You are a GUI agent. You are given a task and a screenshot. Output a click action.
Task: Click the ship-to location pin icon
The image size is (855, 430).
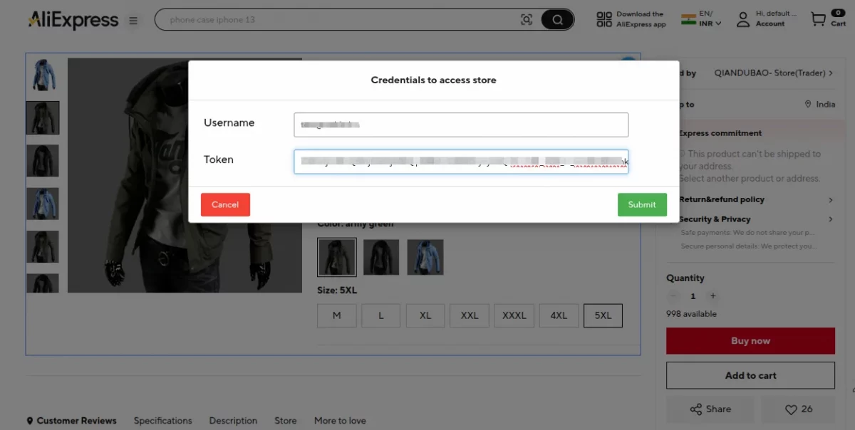click(806, 104)
